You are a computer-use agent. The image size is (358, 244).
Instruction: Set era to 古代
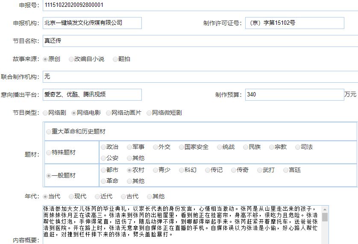coord(123,197)
